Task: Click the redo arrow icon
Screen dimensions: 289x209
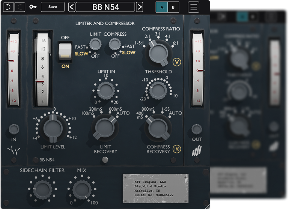Action: 20,7
